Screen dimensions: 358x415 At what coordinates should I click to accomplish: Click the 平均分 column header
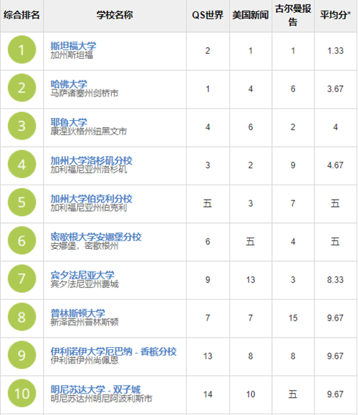tap(336, 15)
